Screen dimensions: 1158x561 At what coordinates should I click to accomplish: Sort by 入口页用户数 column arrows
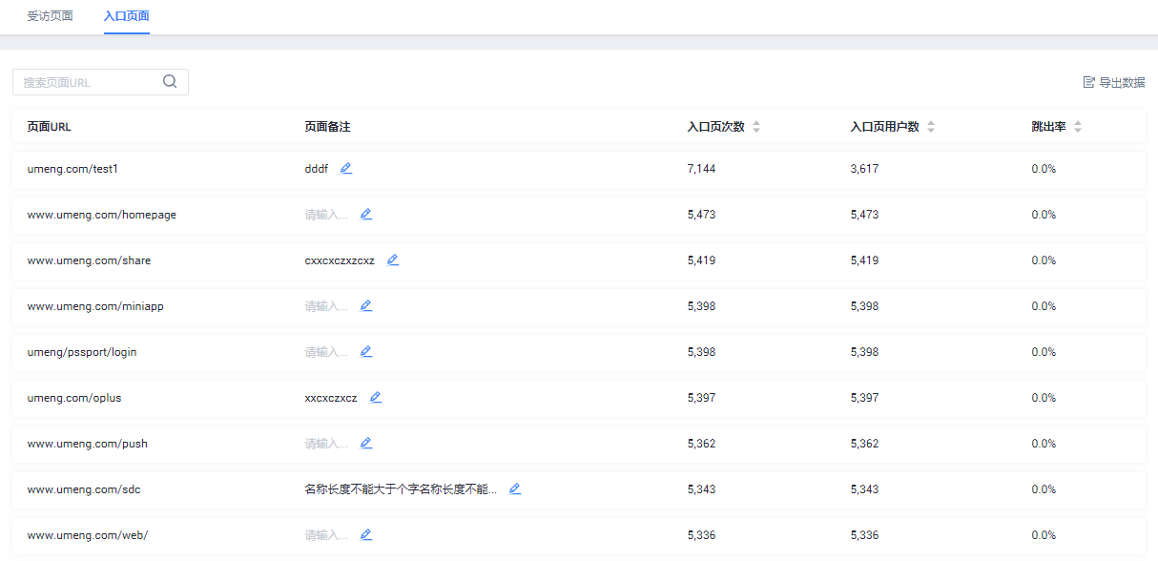(x=931, y=127)
